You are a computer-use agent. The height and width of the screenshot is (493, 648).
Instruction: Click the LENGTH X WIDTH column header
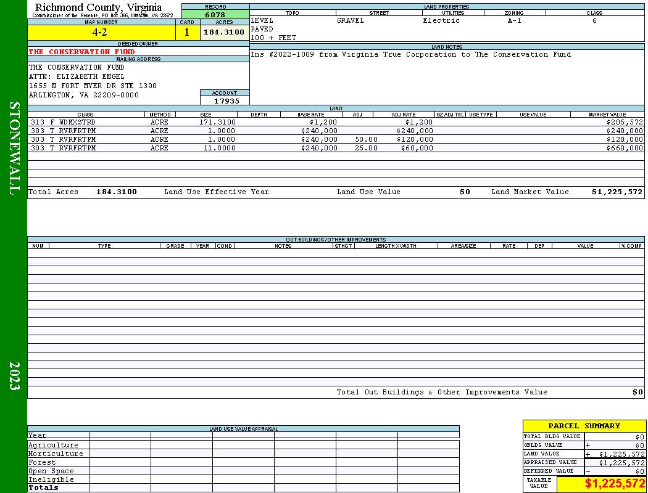396,246
